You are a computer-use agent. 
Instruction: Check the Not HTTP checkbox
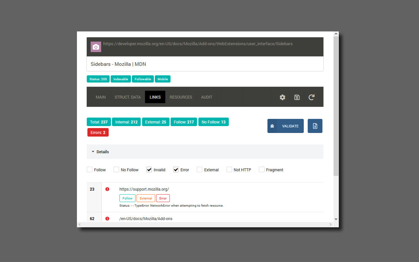click(229, 170)
